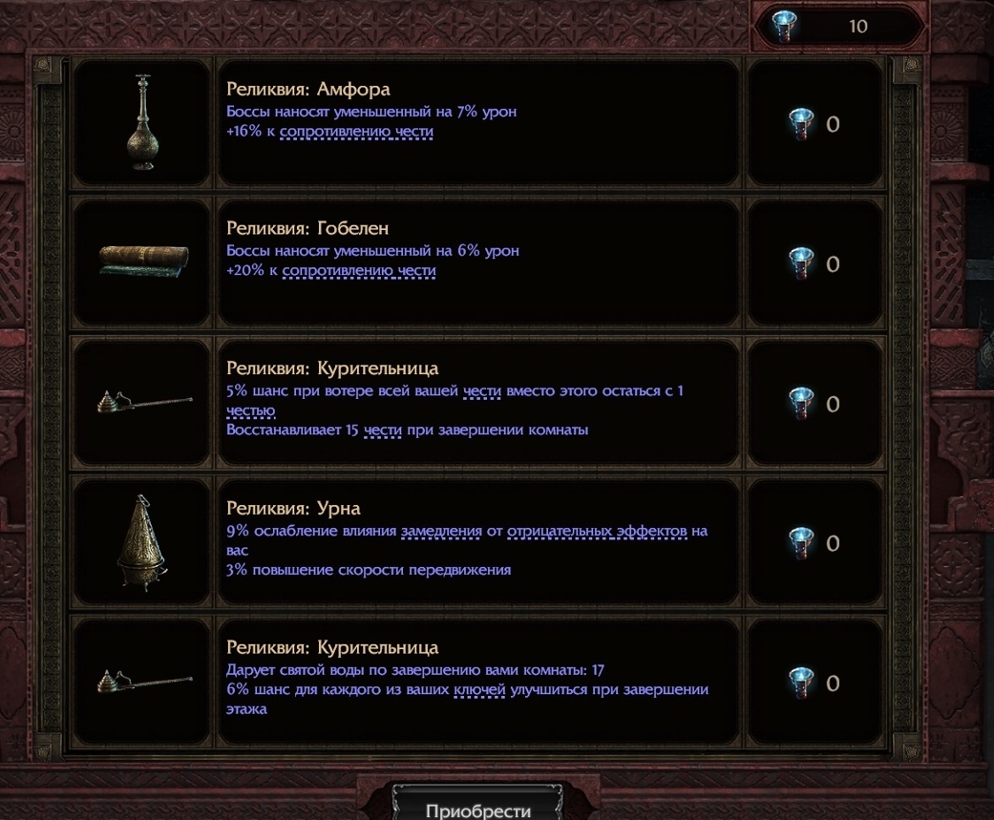Click the Гобелен price chalice icon
The width and height of the screenshot is (994, 820).
click(801, 263)
